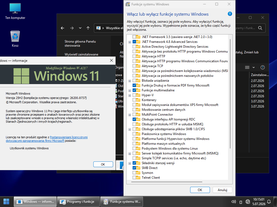Open the Windows Start button
This screenshot has width=277, height=207.
(6, 202)
